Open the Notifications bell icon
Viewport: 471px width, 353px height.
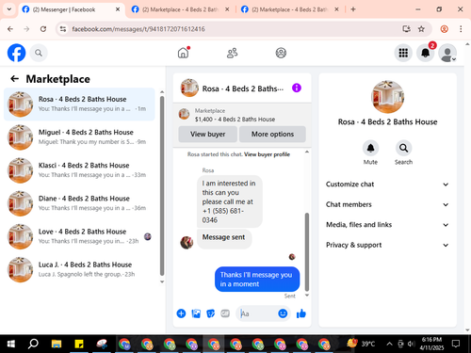click(425, 53)
